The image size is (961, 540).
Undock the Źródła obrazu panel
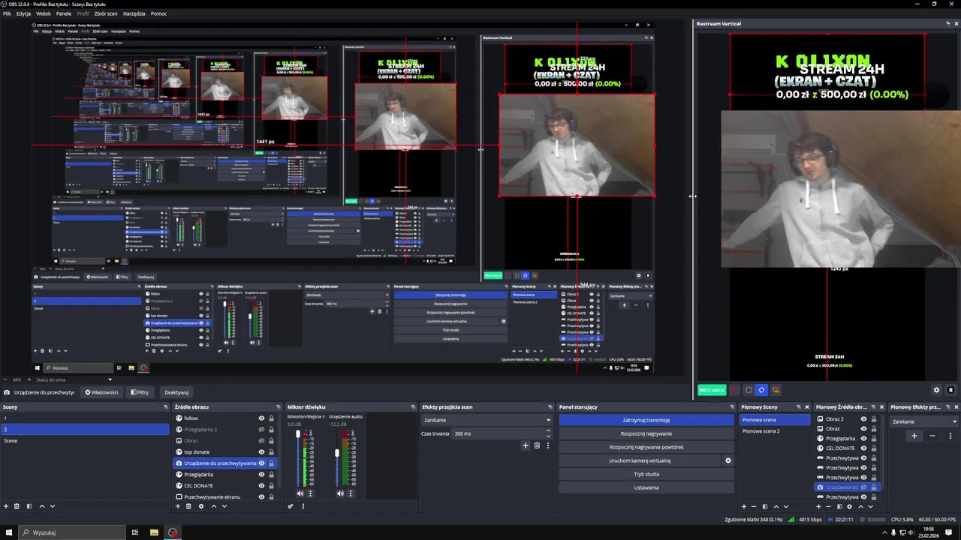tap(279, 407)
